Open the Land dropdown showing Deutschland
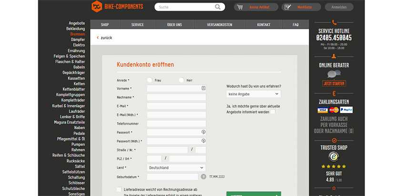Screen dimensions: 405x196 [176, 168]
